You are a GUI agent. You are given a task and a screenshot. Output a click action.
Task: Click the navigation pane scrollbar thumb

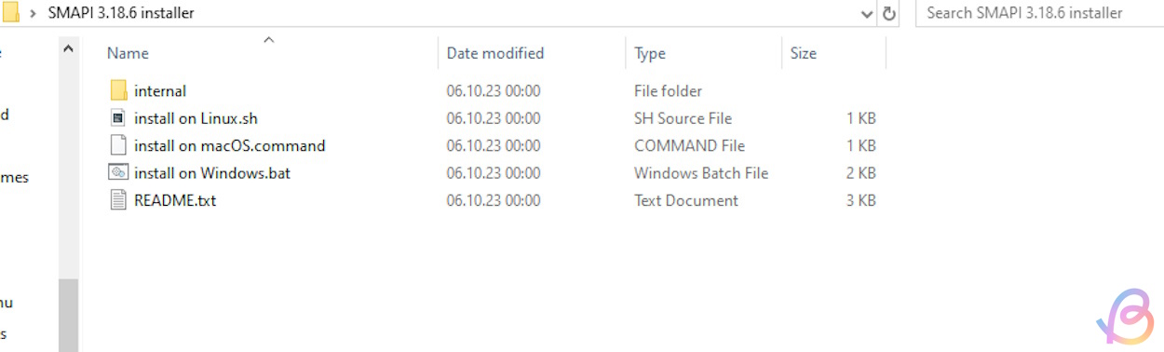[68, 316]
